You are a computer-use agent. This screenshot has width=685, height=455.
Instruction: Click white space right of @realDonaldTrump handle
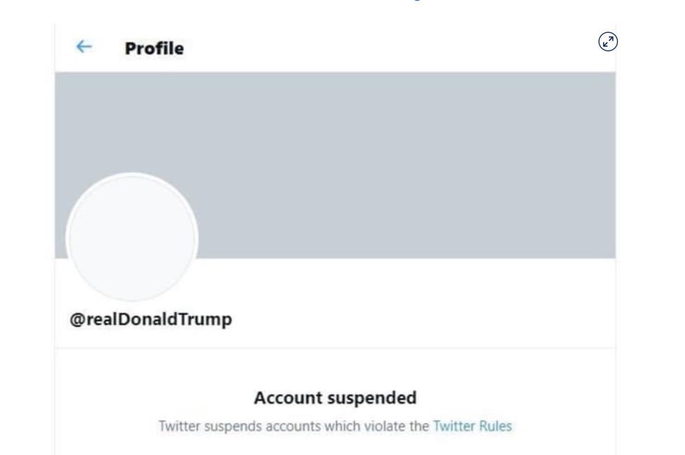click(419, 320)
